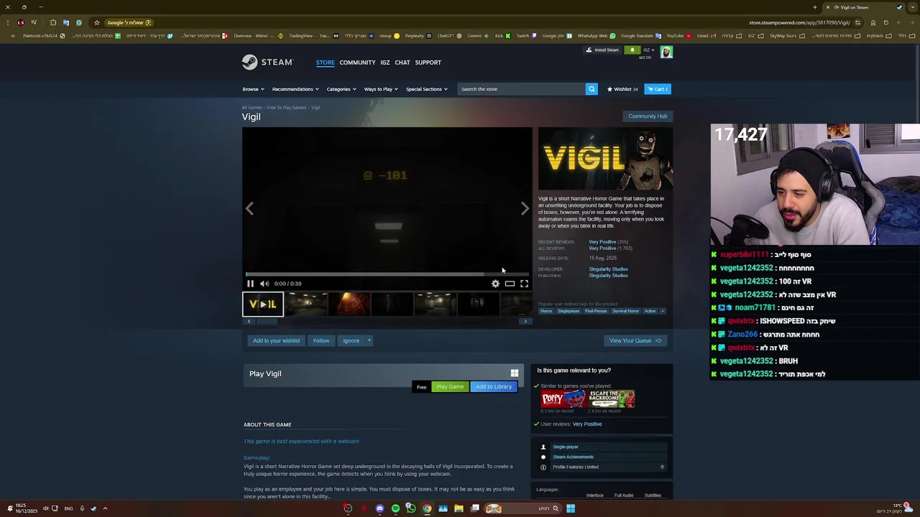920x517 pixels.
Task: Click the Windows Start button
Action: (x=570, y=508)
